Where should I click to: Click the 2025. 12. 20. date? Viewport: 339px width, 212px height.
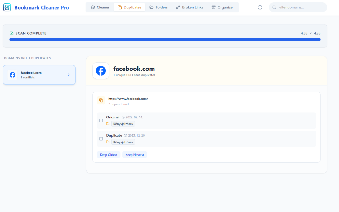pos(137,135)
